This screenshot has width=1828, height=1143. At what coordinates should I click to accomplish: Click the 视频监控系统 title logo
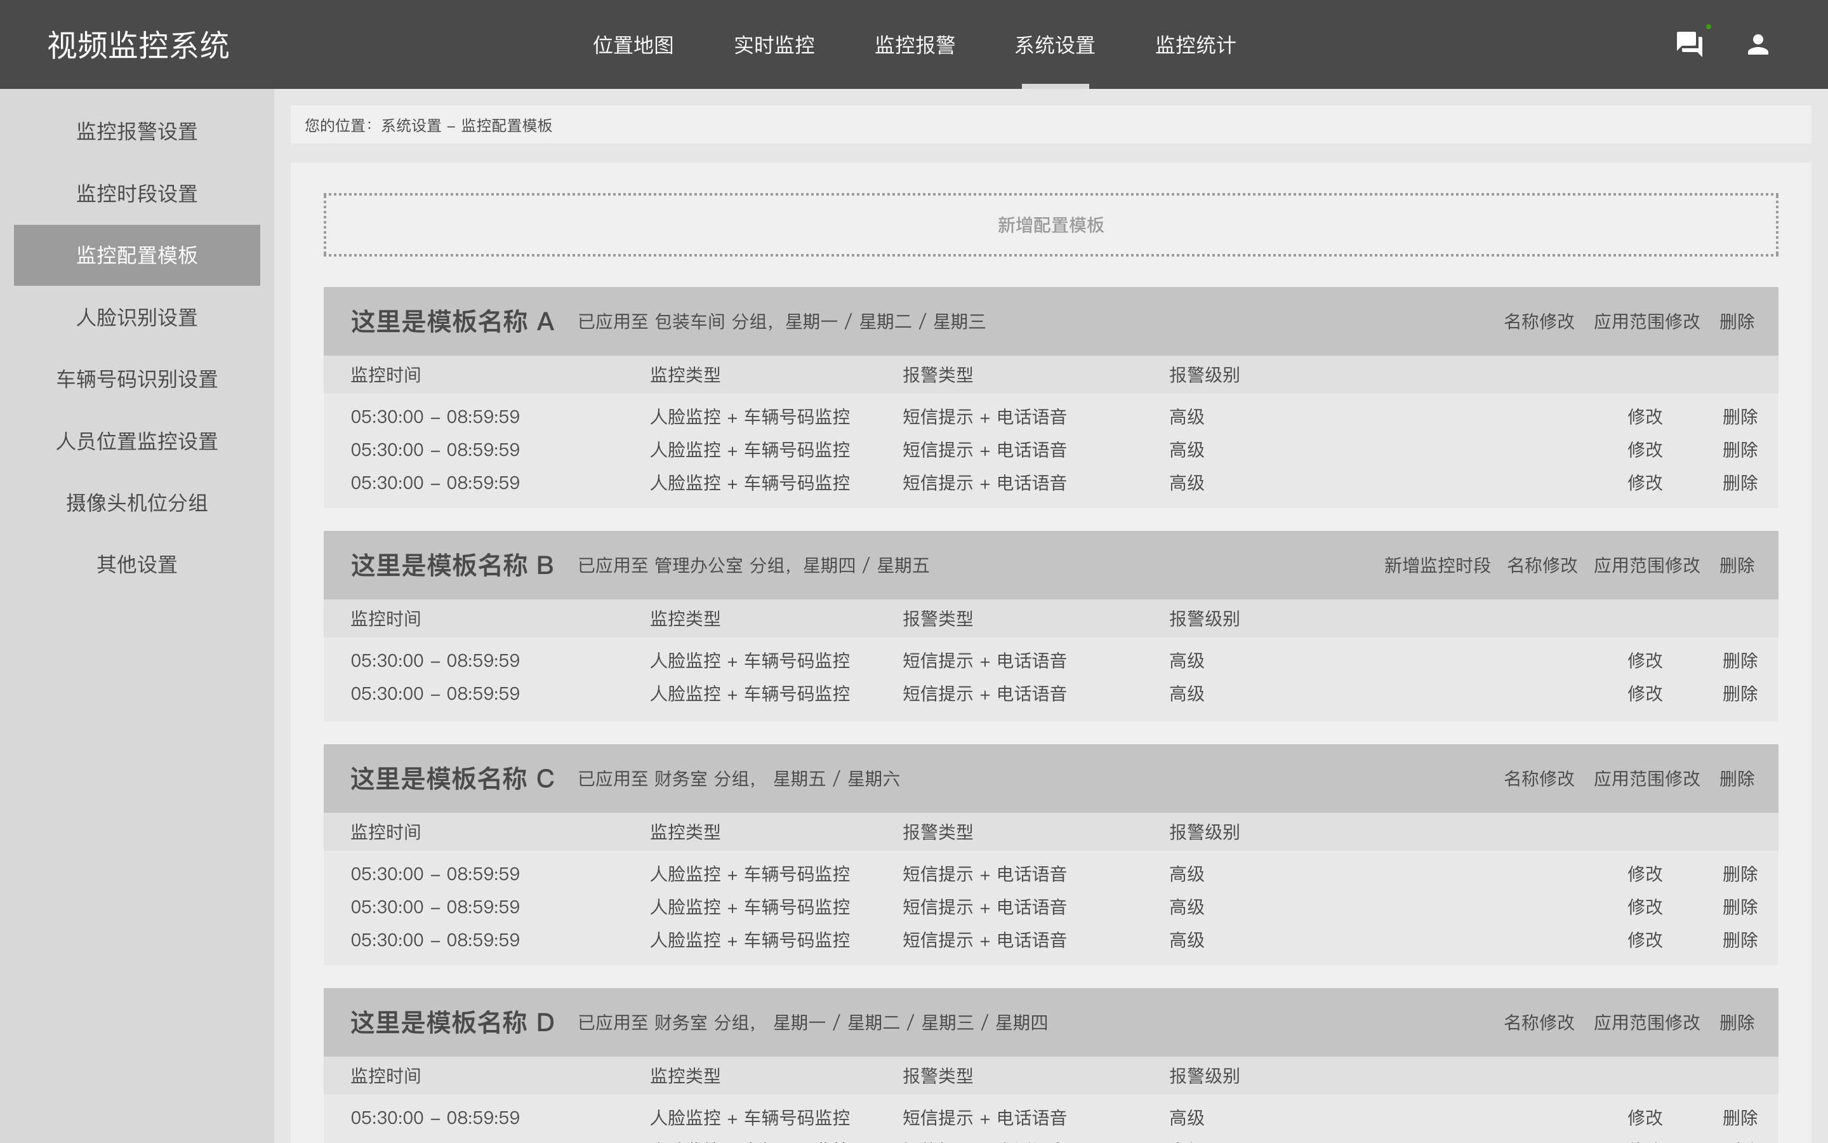[138, 45]
